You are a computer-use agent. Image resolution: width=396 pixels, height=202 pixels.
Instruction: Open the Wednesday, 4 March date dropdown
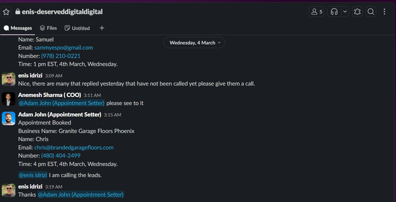tap(194, 43)
